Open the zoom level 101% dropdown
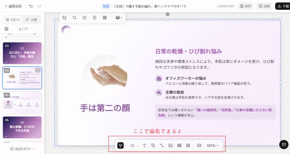Image resolution: width=290 pixels, height=154 pixels. (213, 146)
